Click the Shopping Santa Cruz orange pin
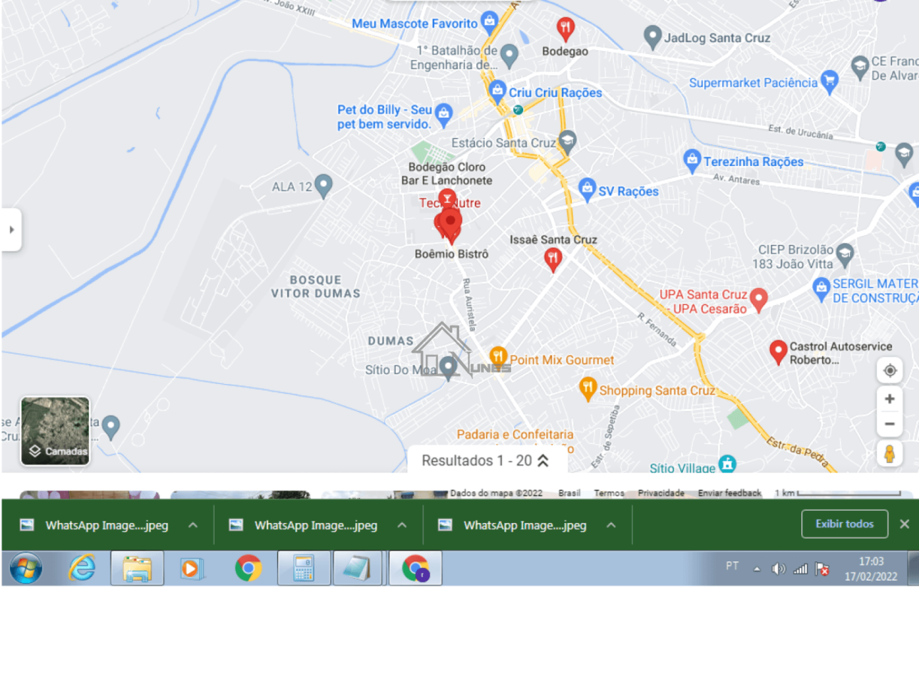This screenshot has width=919, height=689. (587, 388)
